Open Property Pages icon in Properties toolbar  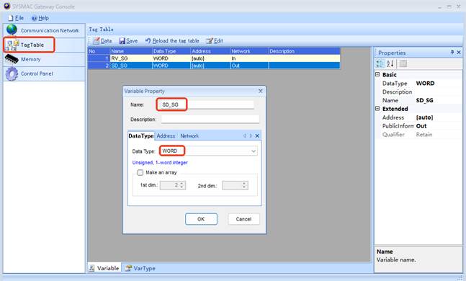tap(403, 63)
